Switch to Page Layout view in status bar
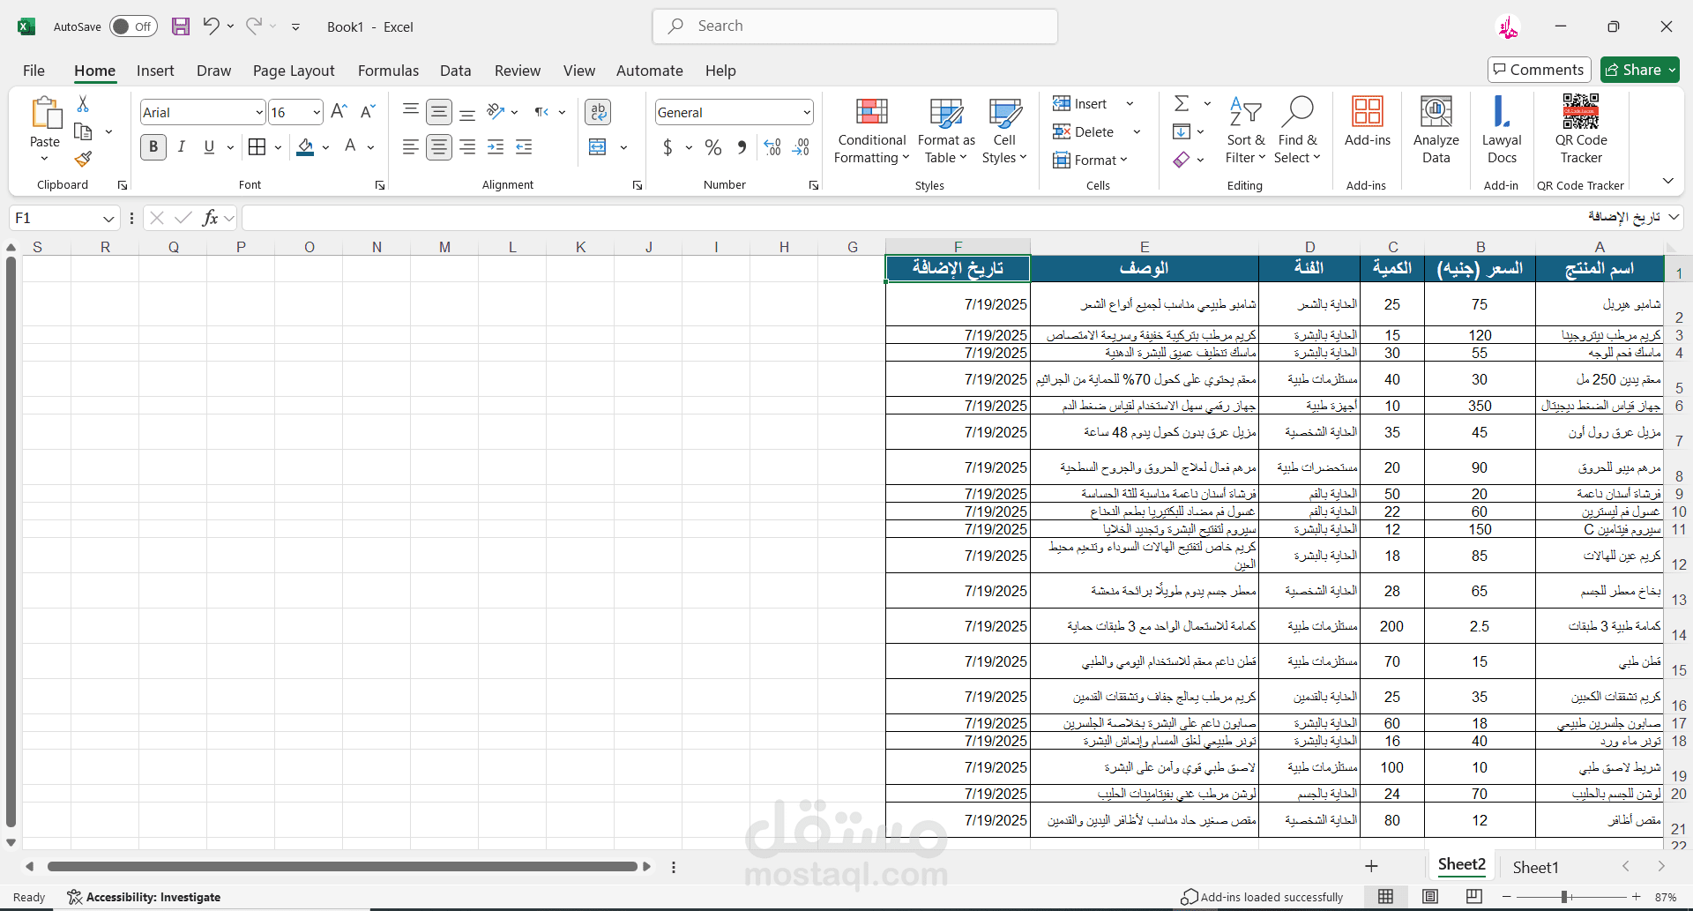Image resolution: width=1693 pixels, height=911 pixels. coord(1430,897)
